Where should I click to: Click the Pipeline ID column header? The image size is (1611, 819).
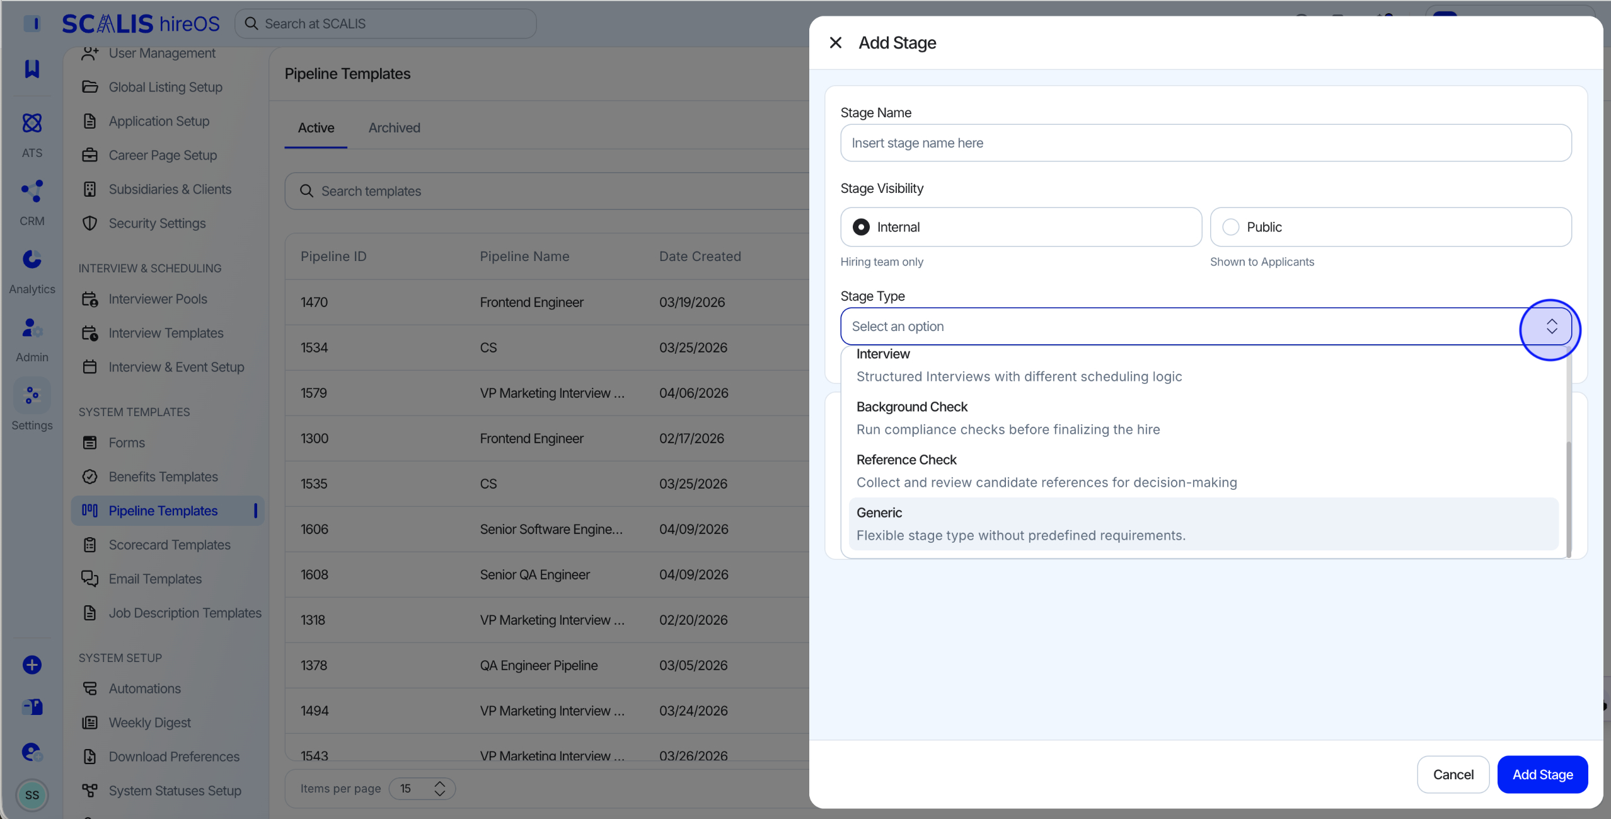pyautogui.click(x=333, y=257)
